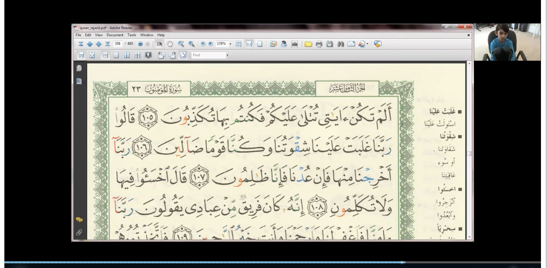Open the Window menu

click(x=147, y=35)
